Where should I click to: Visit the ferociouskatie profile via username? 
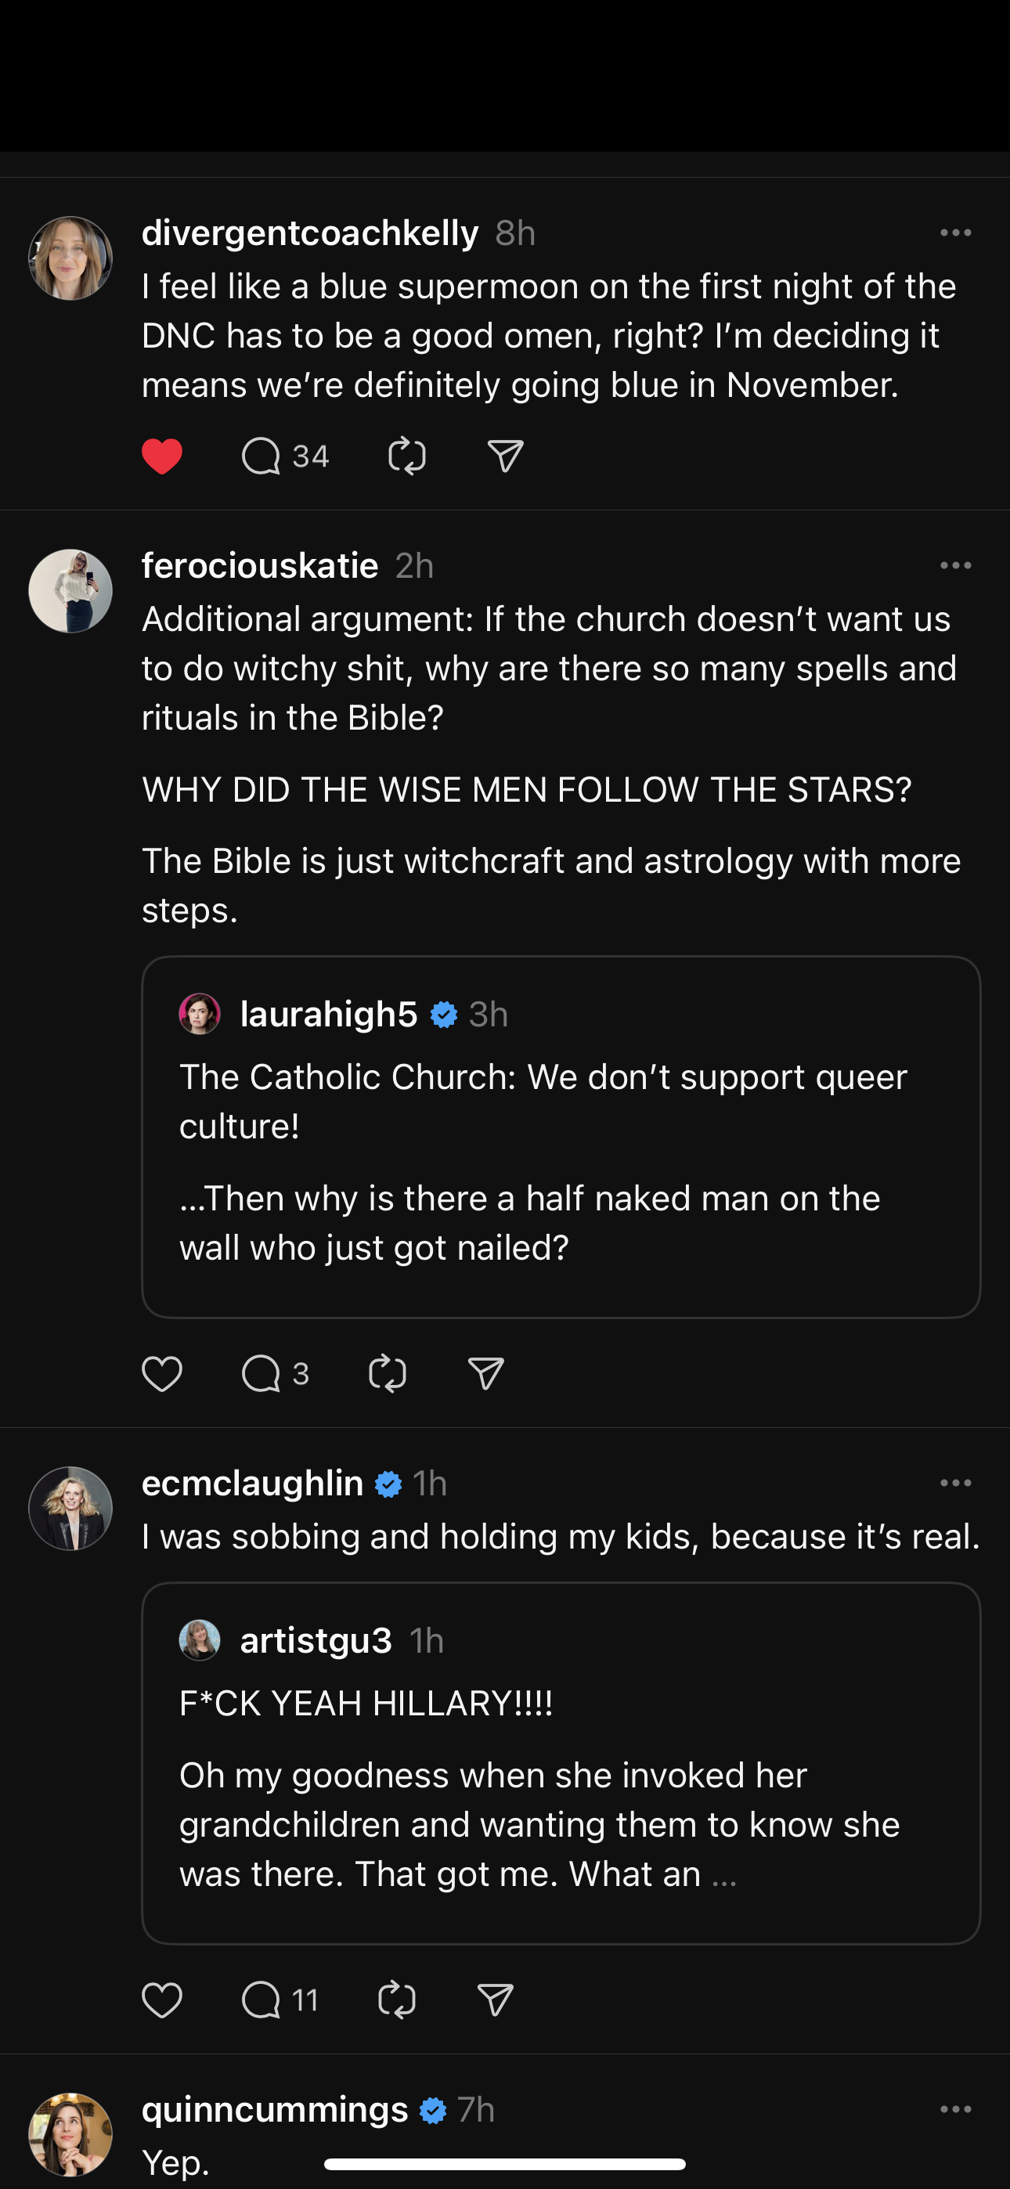(259, 565)
